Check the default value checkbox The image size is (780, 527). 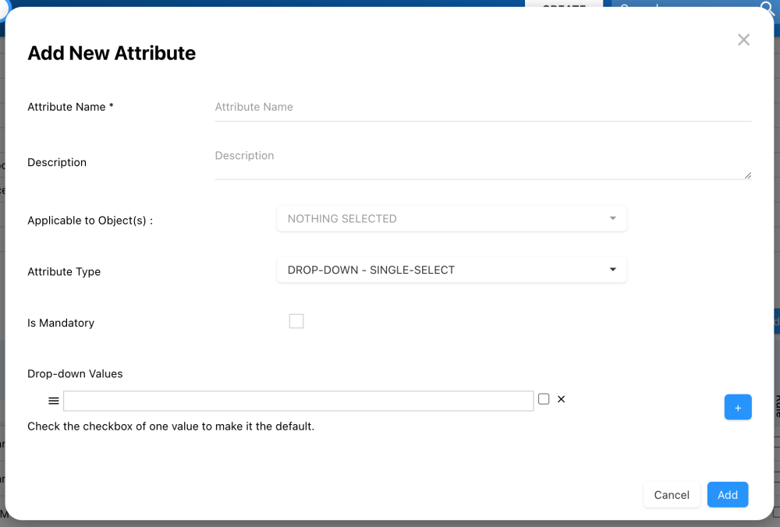pos(544,399)
